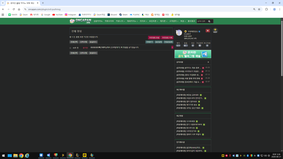The height and width of the screenshot is (159, 283).
Task: Open Chrome extensions puzzle icon
Action: click(x=266, y=9)
